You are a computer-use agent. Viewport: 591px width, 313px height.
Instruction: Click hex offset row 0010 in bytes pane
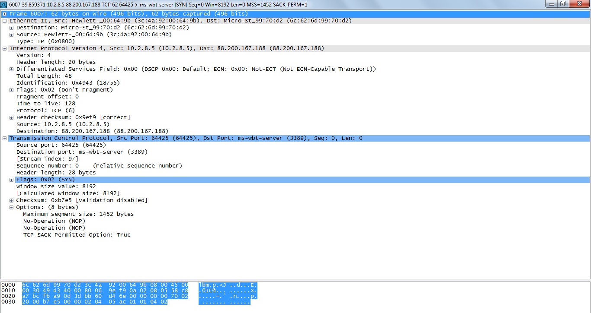[x=8, y=291]
